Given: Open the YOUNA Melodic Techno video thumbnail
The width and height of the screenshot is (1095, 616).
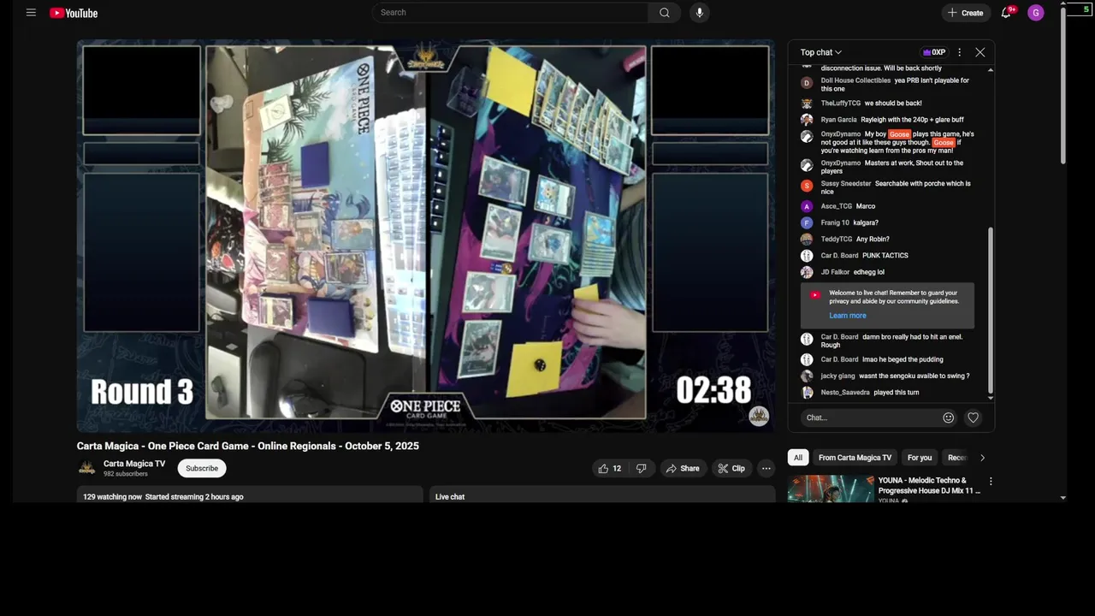Looking at the screenshot, I should point(831,489).
